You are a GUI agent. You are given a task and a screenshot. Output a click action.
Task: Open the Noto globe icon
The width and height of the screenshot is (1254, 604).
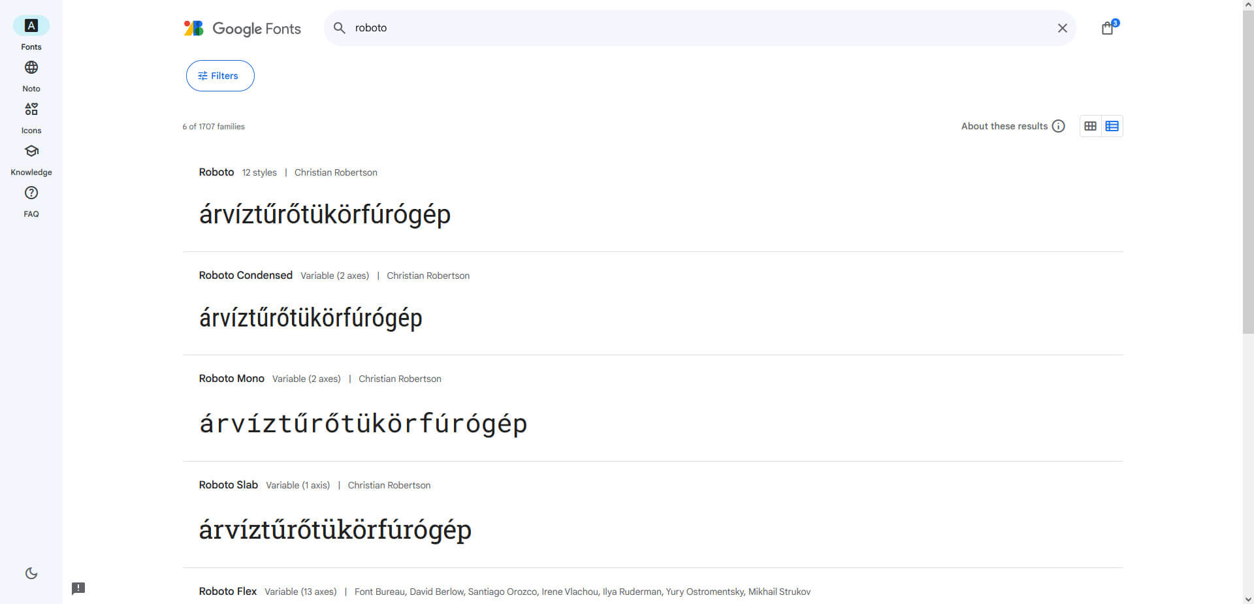[31, 68]
